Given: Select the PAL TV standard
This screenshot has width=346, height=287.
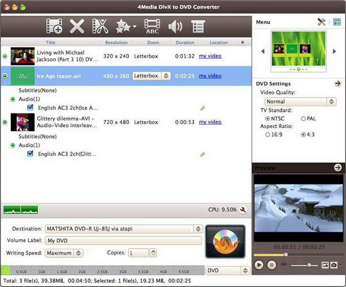Looking at the screenshot, I should 303,119.
